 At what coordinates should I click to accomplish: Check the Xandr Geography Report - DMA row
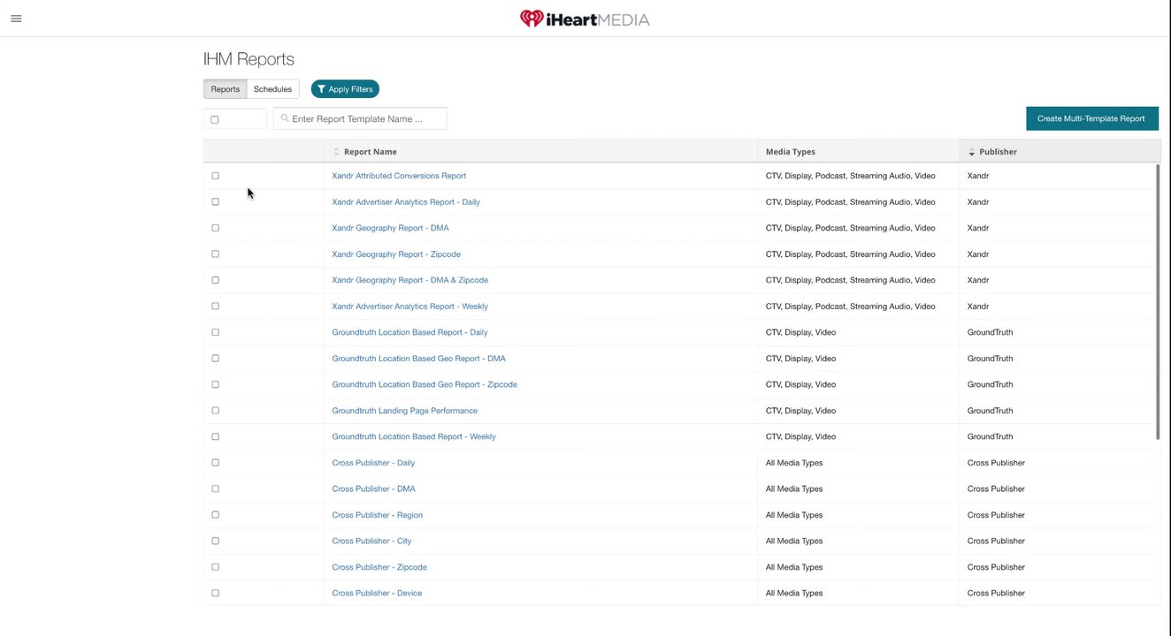tap(215, 228)
